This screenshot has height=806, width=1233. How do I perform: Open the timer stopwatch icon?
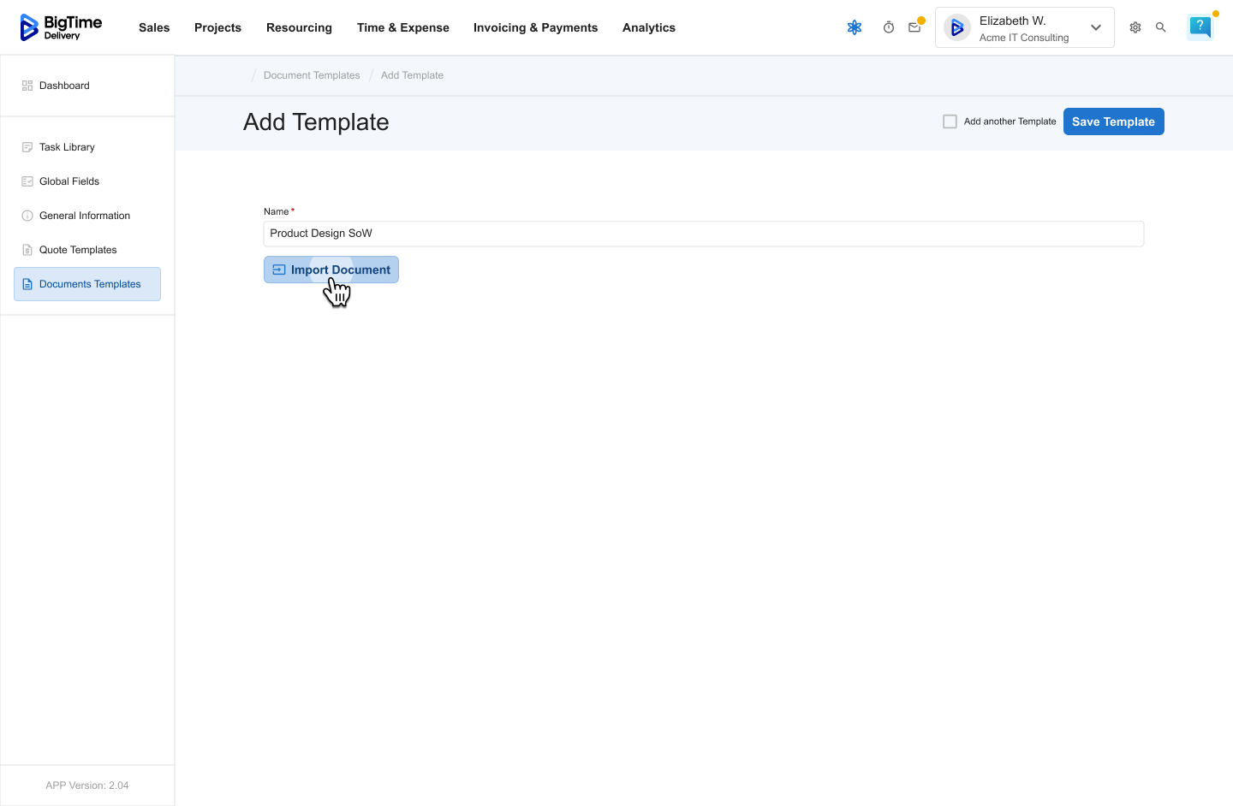tap(889, 27)
